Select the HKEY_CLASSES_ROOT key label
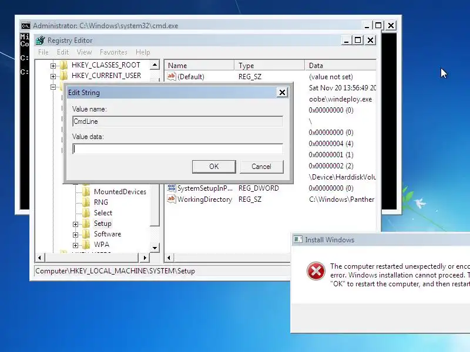The height and width of the screenshot is (352, 470). coord(106,65)
